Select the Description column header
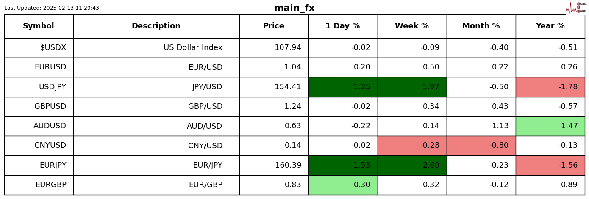The height and width of the screenshot is (199, 589). pyautogui.click(x=156, y=26)
